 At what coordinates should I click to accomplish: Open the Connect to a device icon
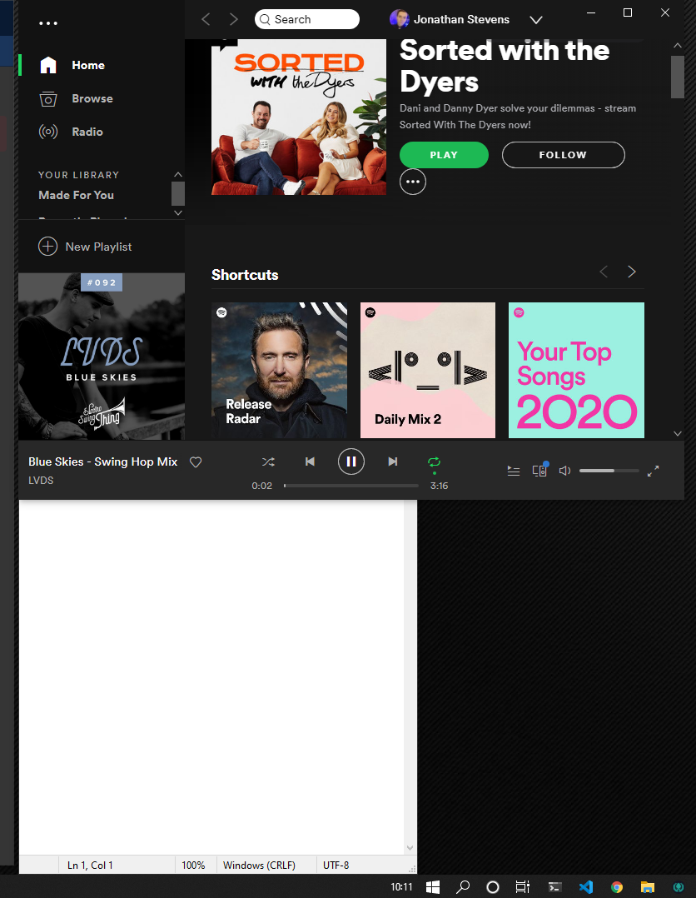(x=539, y=471)
